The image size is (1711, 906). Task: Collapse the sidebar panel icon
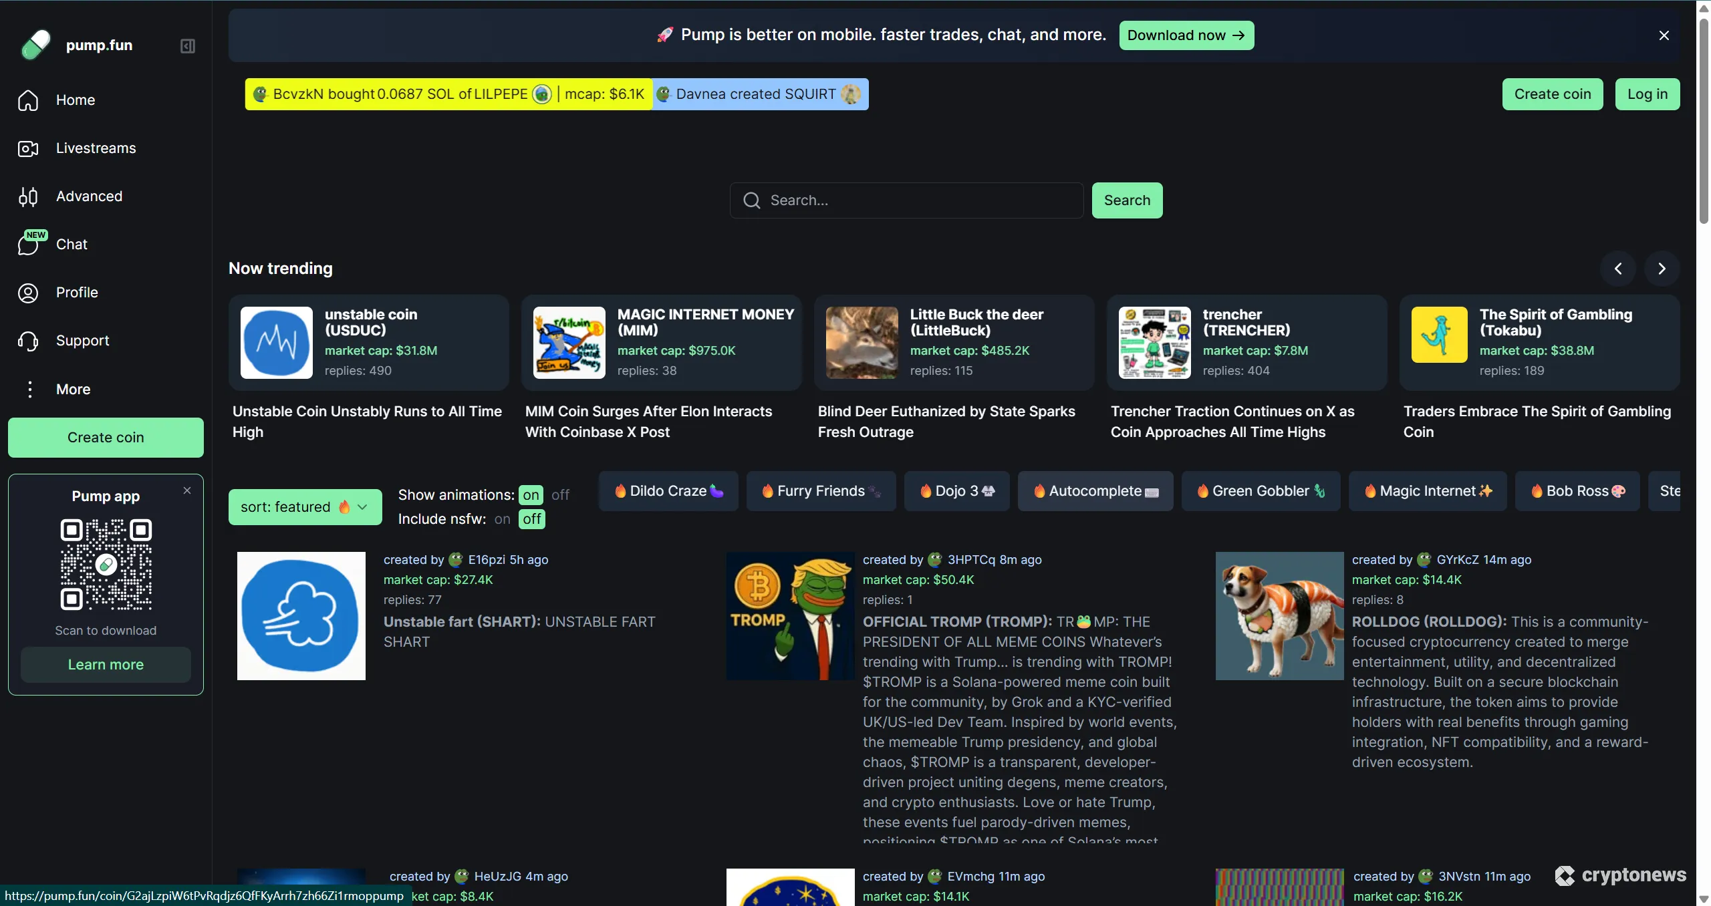pyautogui.click(x=188, y=46)
